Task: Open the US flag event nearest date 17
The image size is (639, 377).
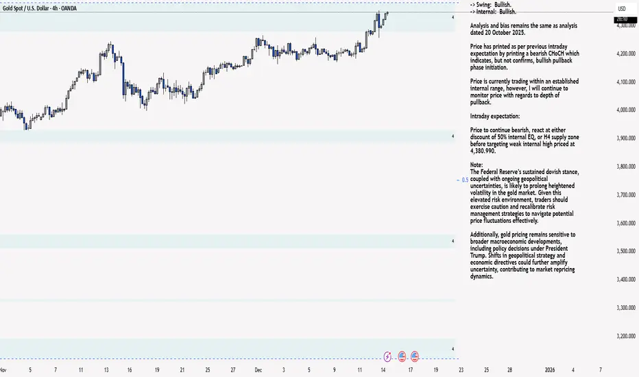Action: point(415,356)
